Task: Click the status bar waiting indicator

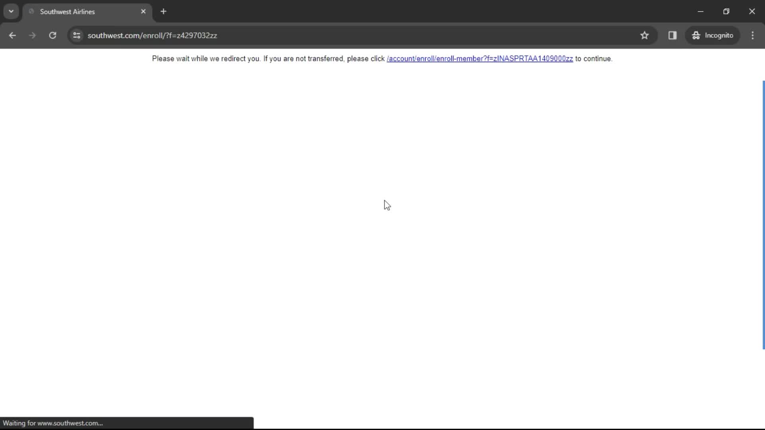Action: (52, 423)
